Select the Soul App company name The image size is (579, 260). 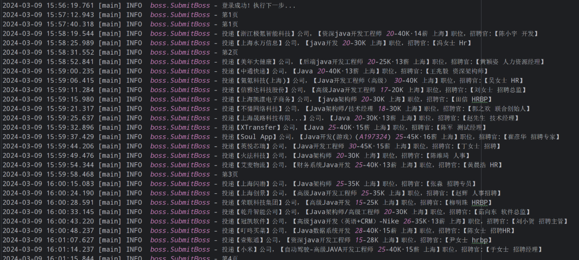pos(256,137)
